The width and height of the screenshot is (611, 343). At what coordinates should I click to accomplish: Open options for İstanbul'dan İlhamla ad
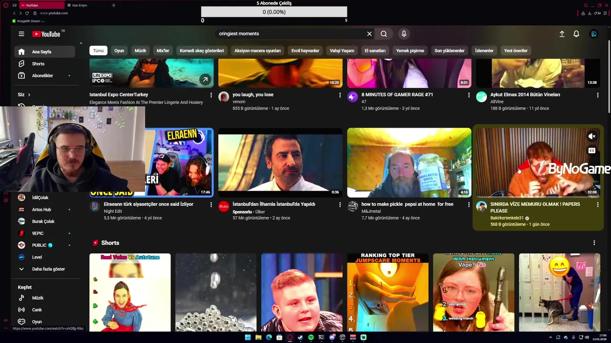tap(340, 205)
